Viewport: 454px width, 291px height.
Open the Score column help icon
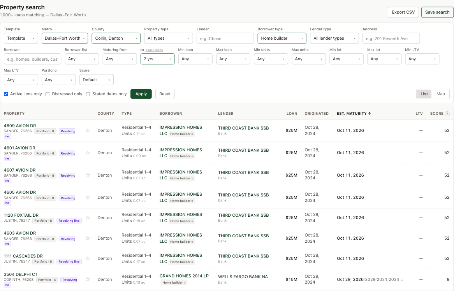coord(447,114)
